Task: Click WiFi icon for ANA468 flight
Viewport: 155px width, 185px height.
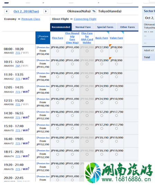Action: 26,117
